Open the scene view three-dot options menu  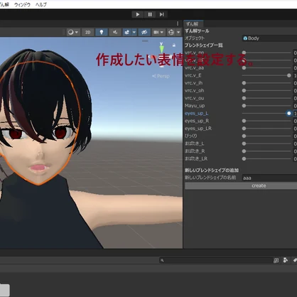[x=178, y=23]
